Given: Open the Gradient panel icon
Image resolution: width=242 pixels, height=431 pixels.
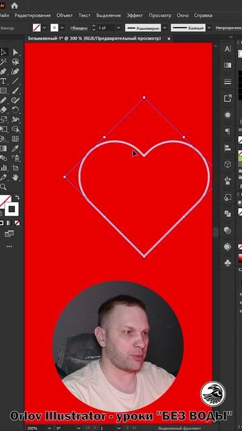Looking at the screenshot, I should (227, 65).
